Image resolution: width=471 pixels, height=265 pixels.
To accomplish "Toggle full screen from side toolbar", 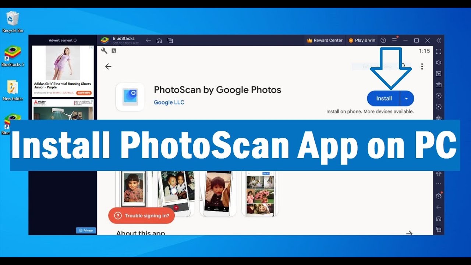I will (x=438, y=52).
